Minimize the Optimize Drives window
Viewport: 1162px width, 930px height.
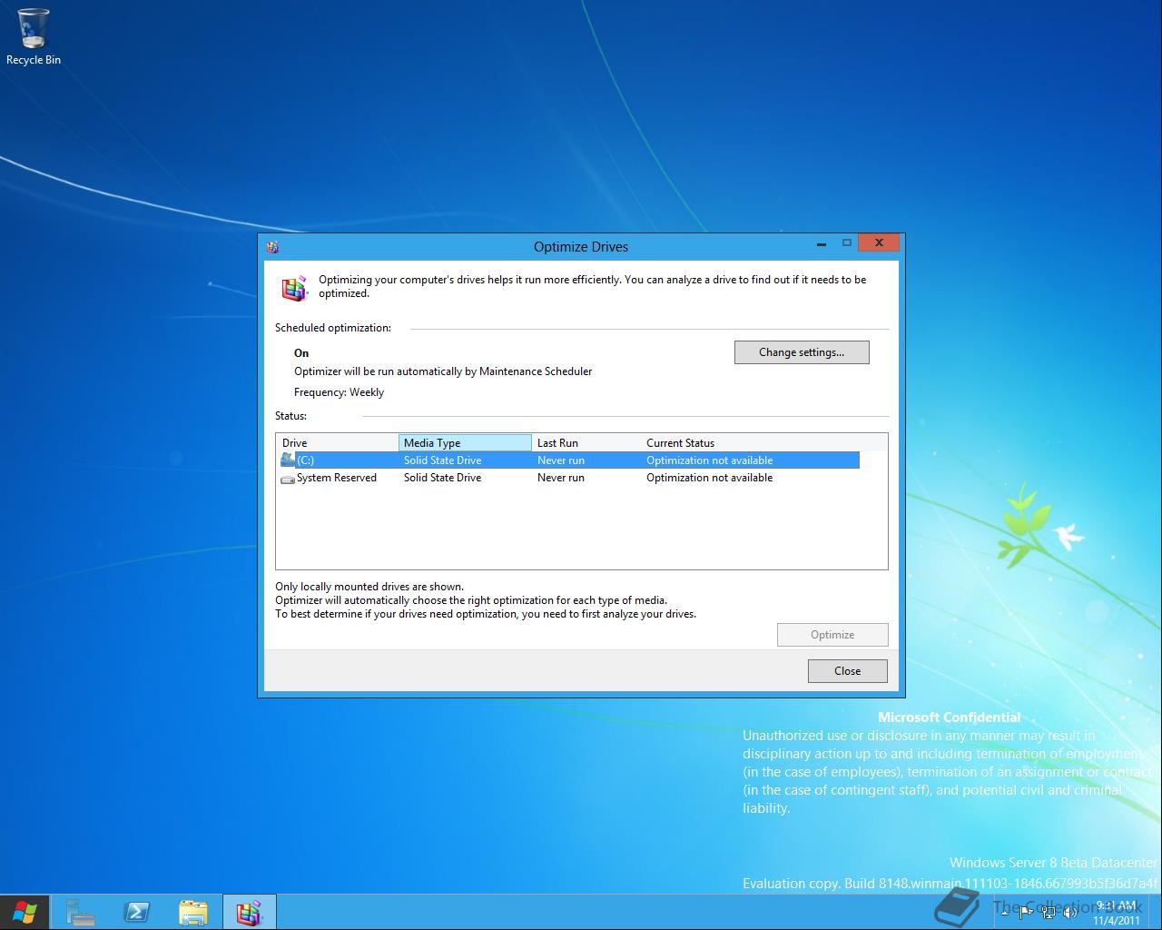(x=822, y=243)
